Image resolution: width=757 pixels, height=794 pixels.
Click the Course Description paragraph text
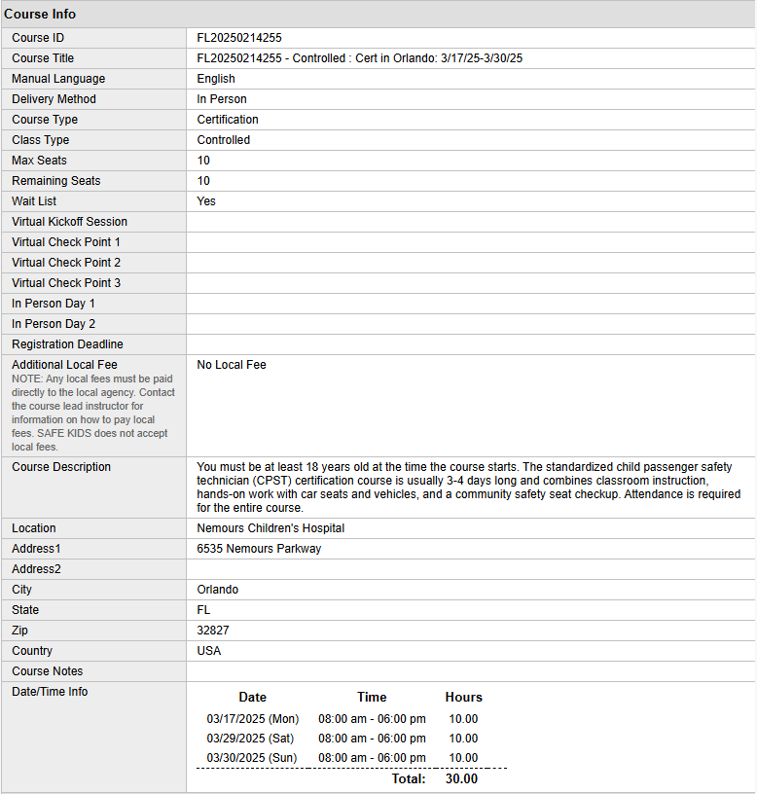point(468,487)
